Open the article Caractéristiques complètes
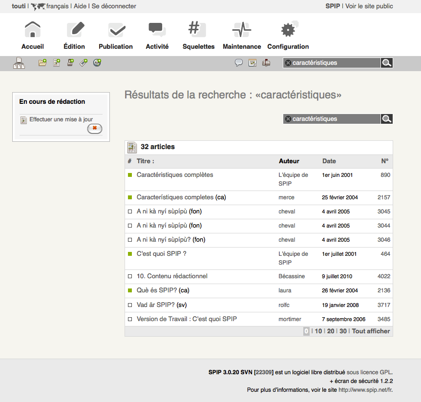 tap(175, 175)
